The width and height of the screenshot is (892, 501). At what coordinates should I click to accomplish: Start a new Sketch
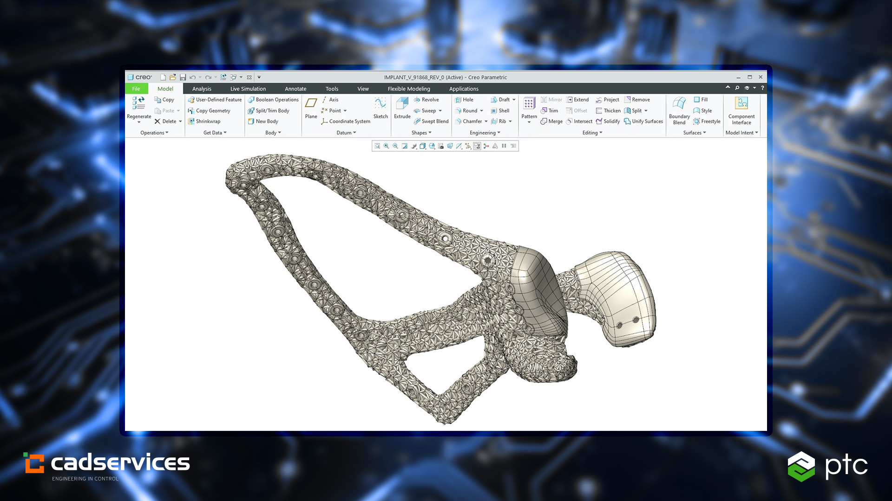[x=380, y=108]
